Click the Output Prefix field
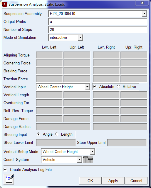The height and width of the screenshot is (188, 151). click(x=98, y=22)
